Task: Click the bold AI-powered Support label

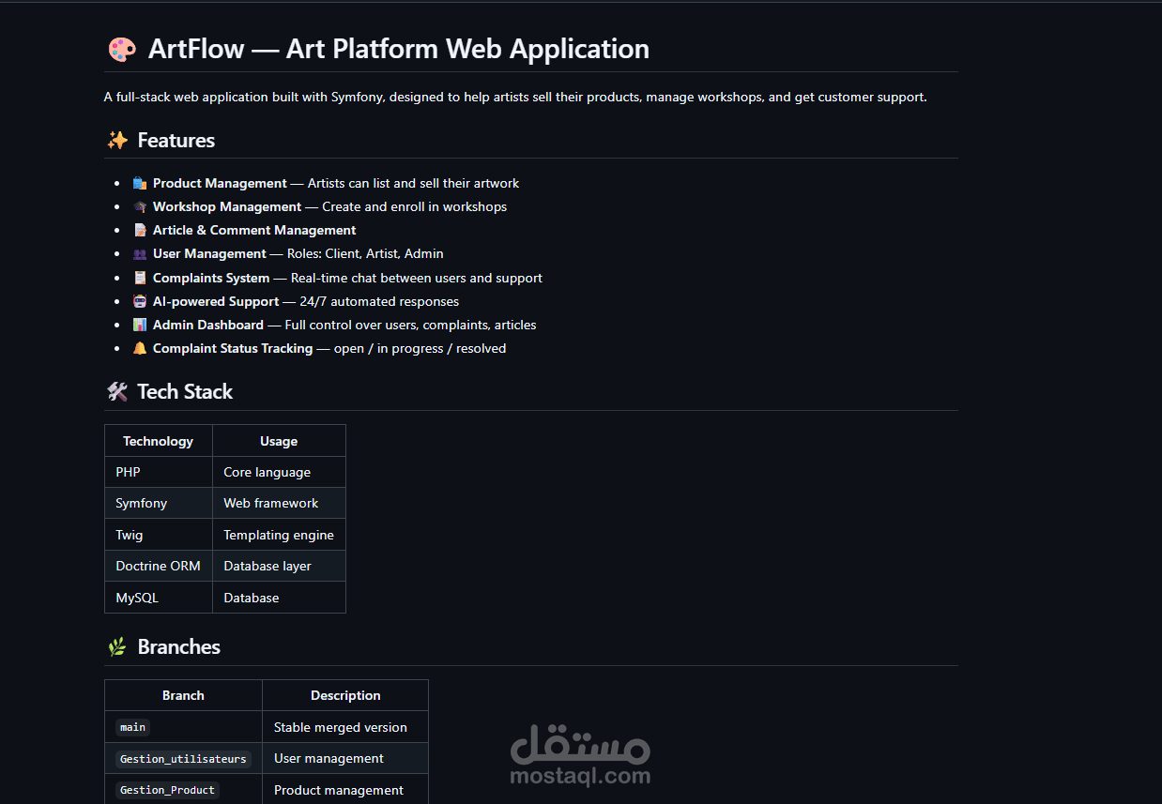Action: point(216,301)
